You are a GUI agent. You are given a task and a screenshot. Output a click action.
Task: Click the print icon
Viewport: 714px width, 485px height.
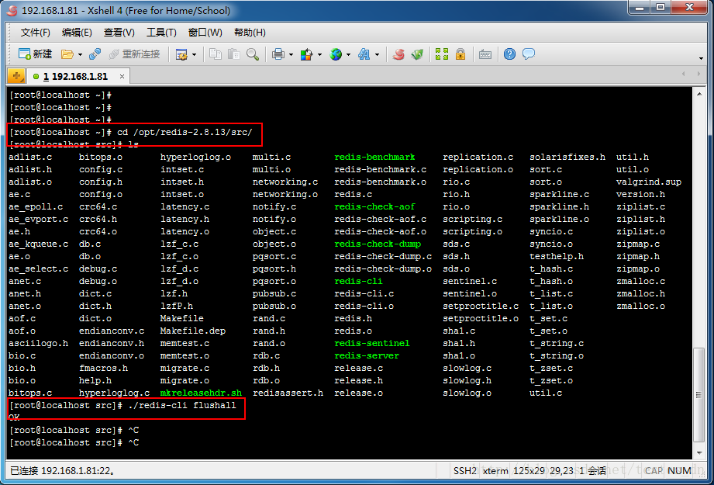278,54
